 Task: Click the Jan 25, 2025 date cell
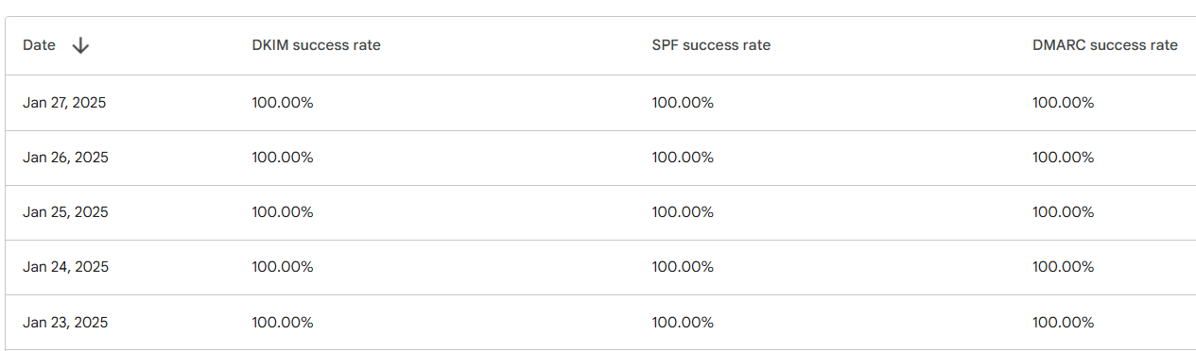click(65, 212)
